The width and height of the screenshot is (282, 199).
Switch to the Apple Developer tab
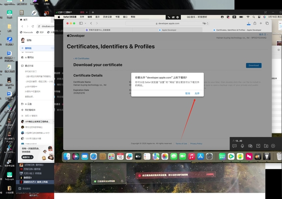click(x=167, y=30)
